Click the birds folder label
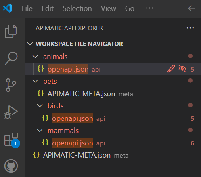 coord(56,105)
